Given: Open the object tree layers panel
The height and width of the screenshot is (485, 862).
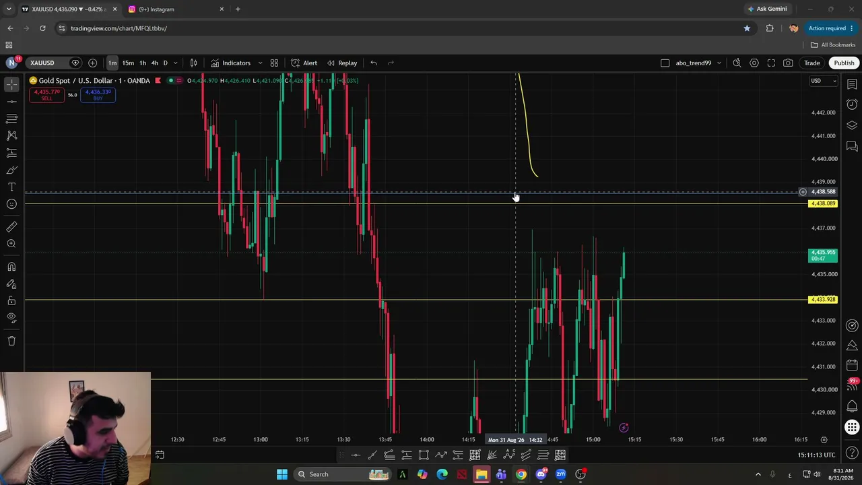Looking at the screenshot, I should pos(852,125).
